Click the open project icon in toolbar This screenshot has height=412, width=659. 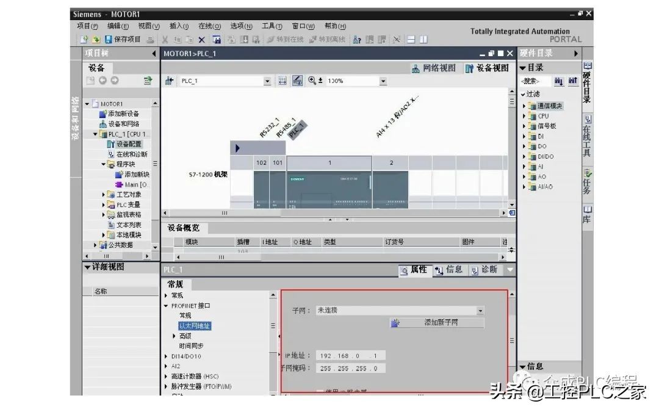pyautogui.click(x=96, y=40)
